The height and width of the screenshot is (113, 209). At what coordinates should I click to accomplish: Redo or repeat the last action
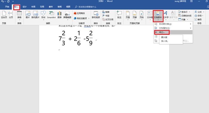coord(8,1)
